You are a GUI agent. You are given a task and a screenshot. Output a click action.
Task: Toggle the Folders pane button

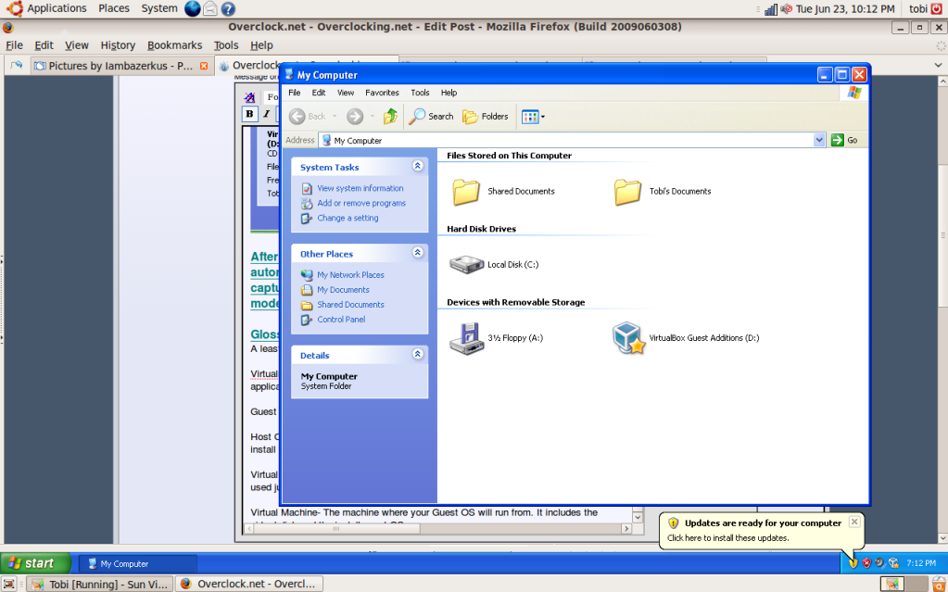click(x=486, y=116)
